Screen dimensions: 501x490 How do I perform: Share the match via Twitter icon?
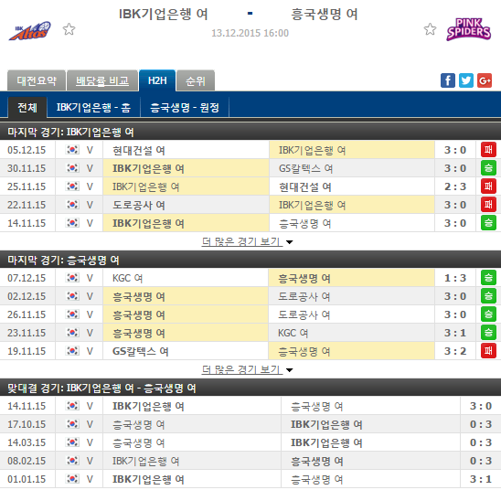click(466, 80)
